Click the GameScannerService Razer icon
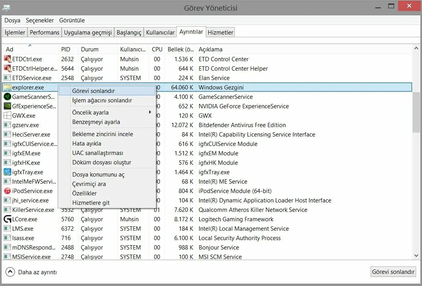This screenshot has height=286, width=422. point(7,97)
